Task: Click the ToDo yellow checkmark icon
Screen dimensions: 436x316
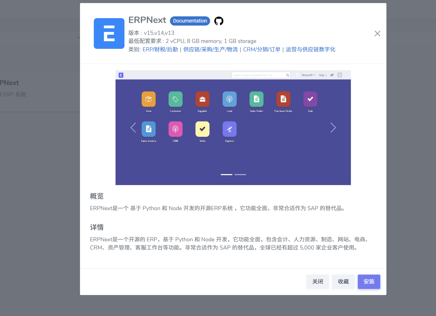Action: pos(202,129)
